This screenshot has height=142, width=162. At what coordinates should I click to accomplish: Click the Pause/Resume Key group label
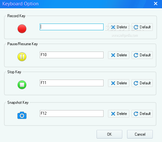click(23, 44)
